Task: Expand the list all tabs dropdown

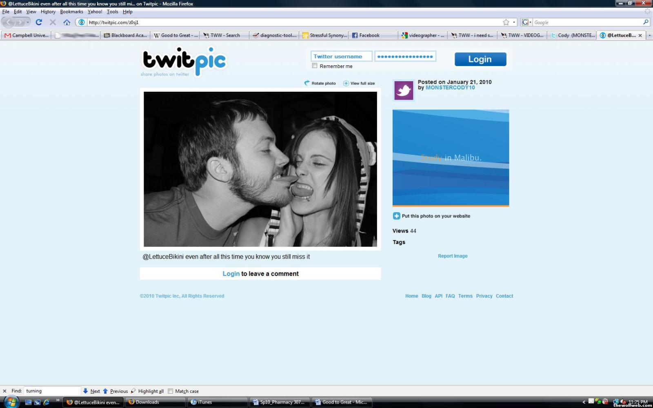Action: click(x=649, y=35)
